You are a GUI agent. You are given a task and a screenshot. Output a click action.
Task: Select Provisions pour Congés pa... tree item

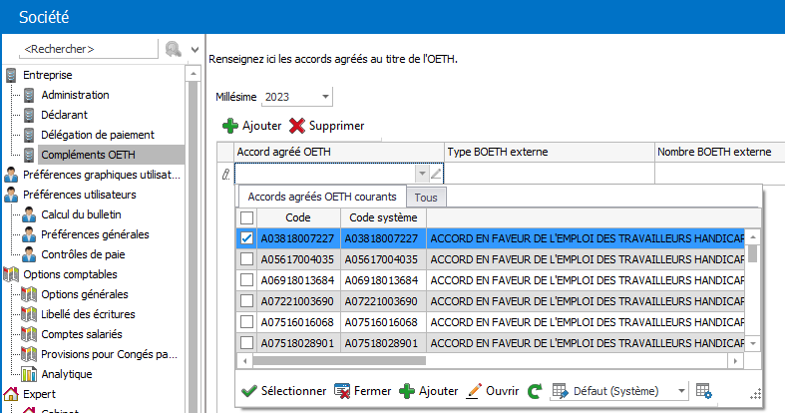click(109, 354)
